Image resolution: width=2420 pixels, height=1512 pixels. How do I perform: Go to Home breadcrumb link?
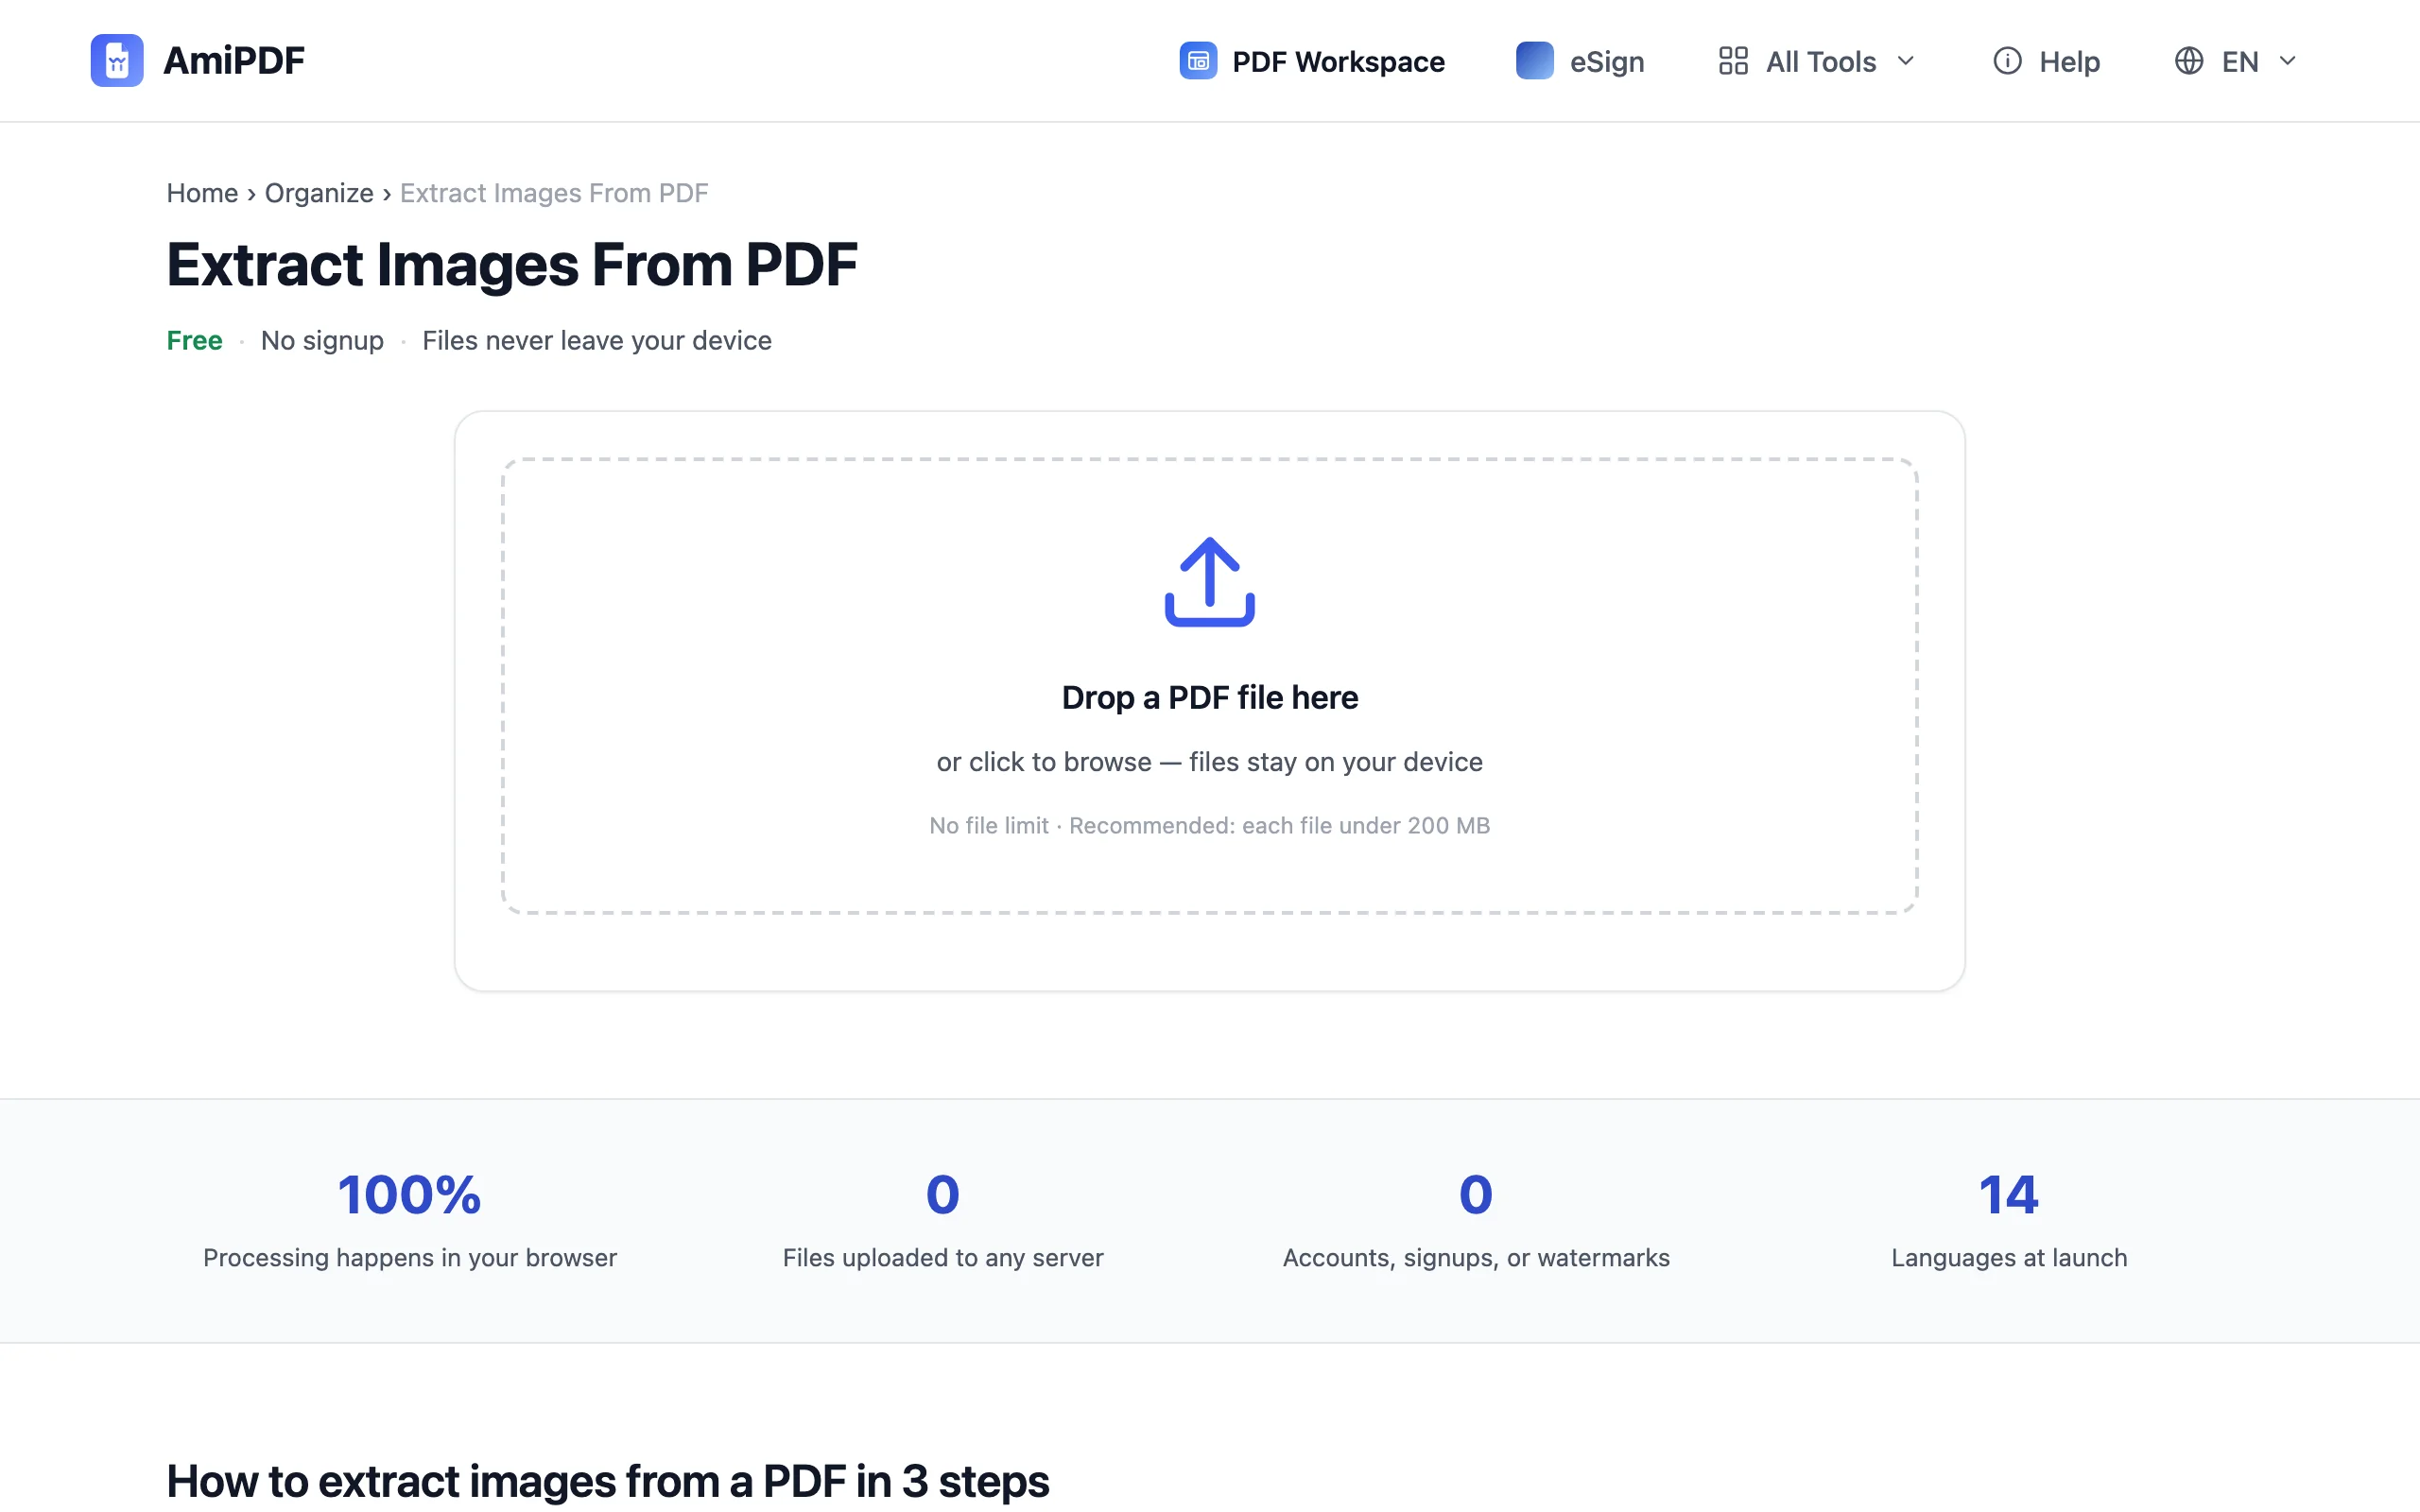(x=202, y=193)
